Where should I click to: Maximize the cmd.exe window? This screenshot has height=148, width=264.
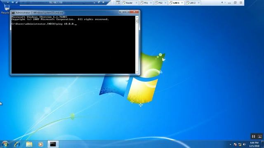[x=127, y=12]
